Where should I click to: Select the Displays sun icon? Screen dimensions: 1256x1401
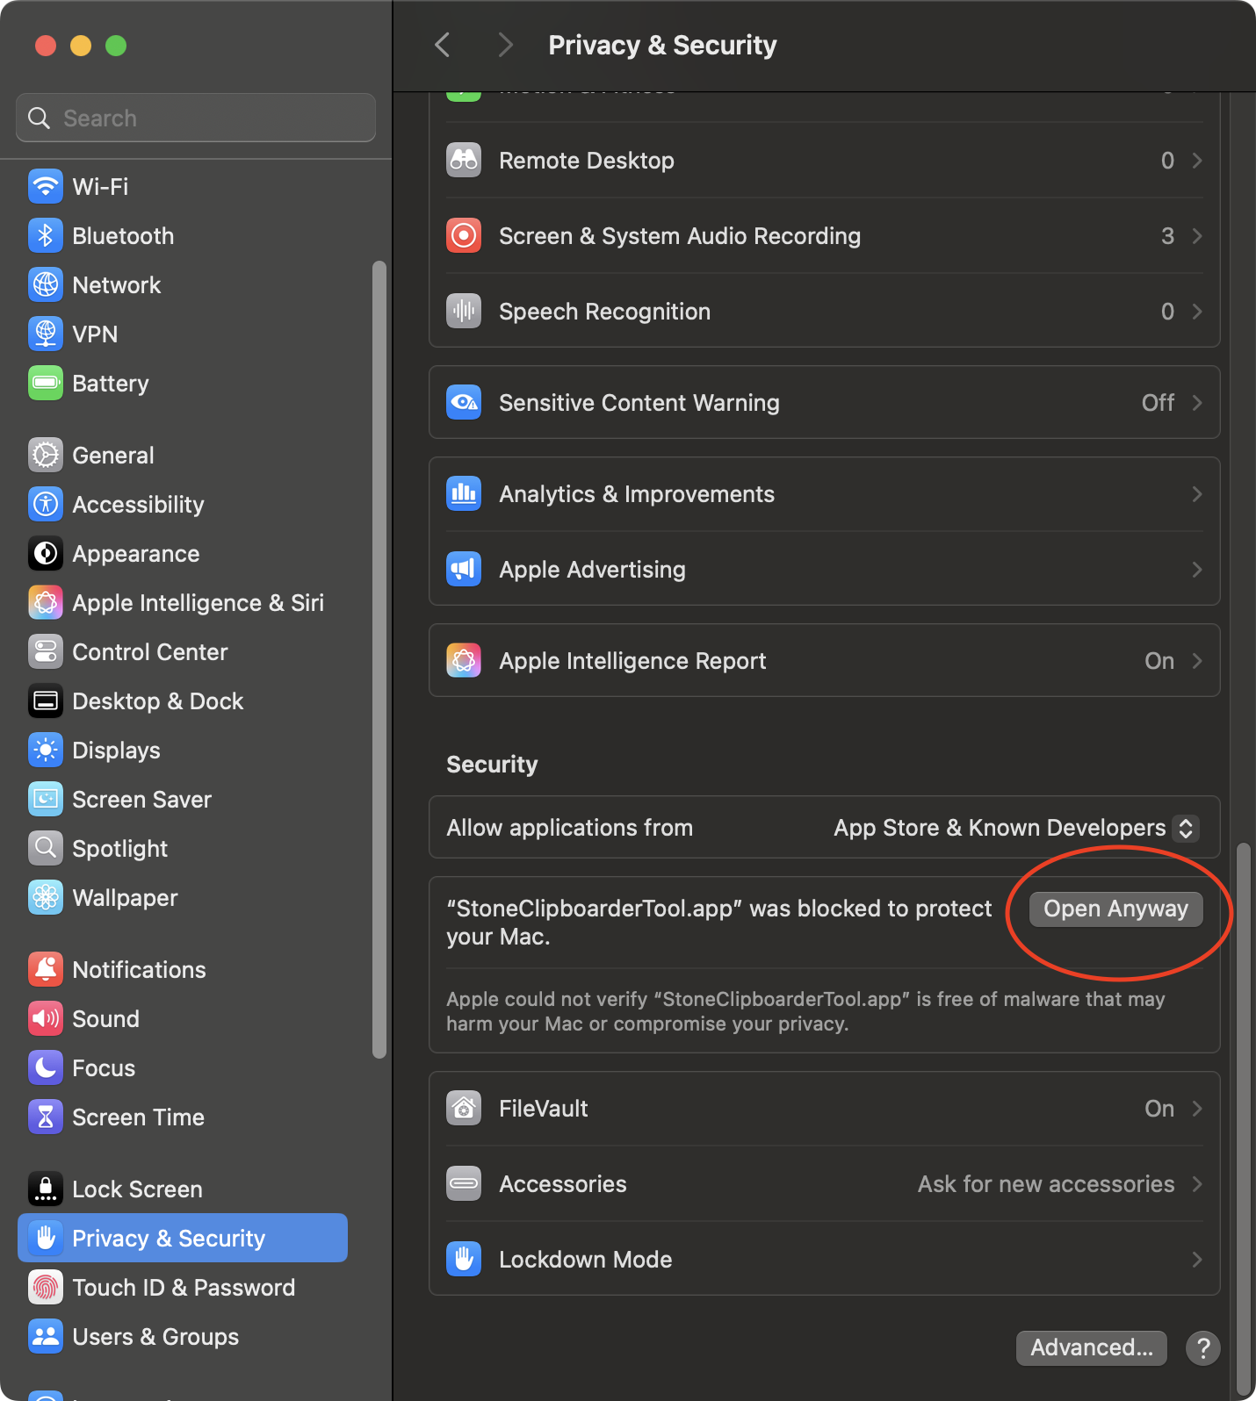[x=46, y=750]
